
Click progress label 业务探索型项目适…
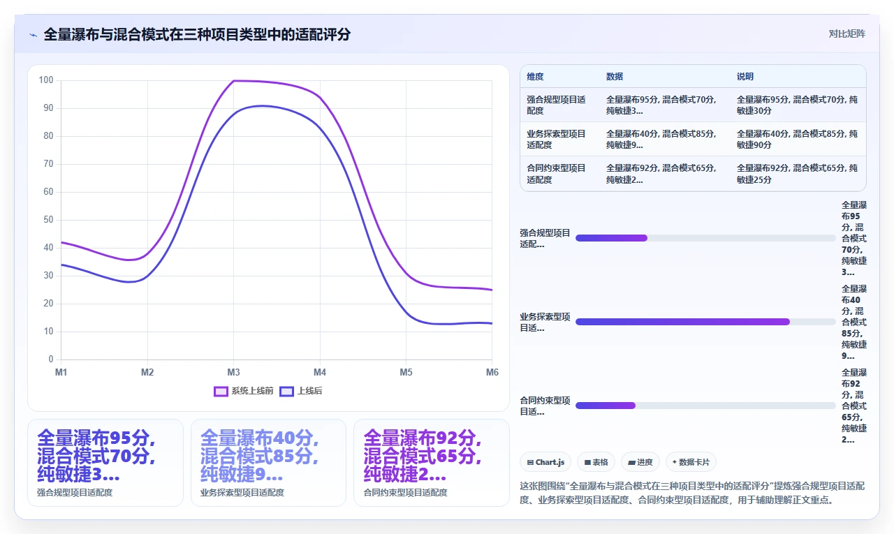[545, 322]
